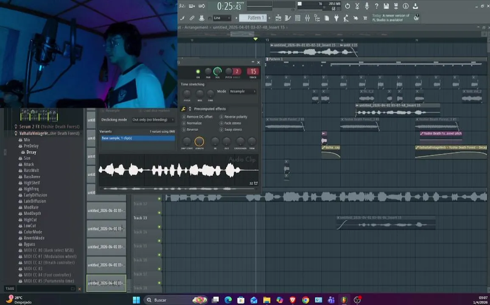This screenshot has width=490, height=305.
Task: Click the channel VOL knob
Action: [218, 72]
